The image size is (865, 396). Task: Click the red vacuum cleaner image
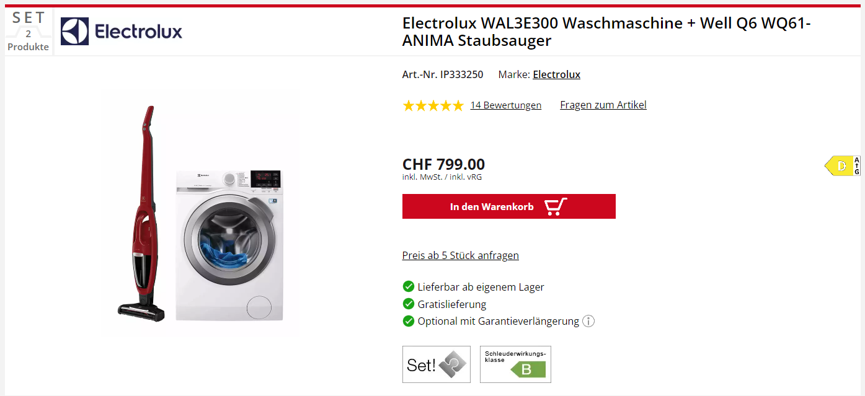tap(141, 214)
